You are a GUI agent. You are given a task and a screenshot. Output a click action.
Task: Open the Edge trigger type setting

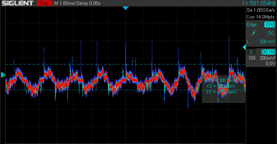(x=251, y=25)
